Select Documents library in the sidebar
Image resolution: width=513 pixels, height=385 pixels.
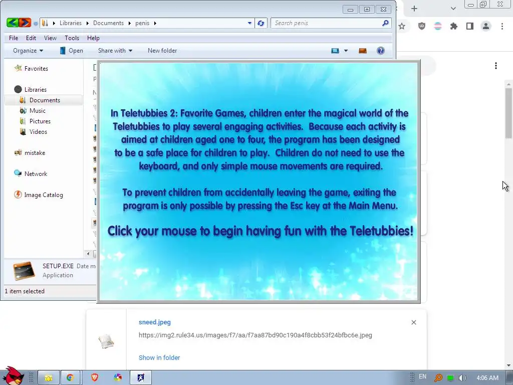(x=45, y=100)
